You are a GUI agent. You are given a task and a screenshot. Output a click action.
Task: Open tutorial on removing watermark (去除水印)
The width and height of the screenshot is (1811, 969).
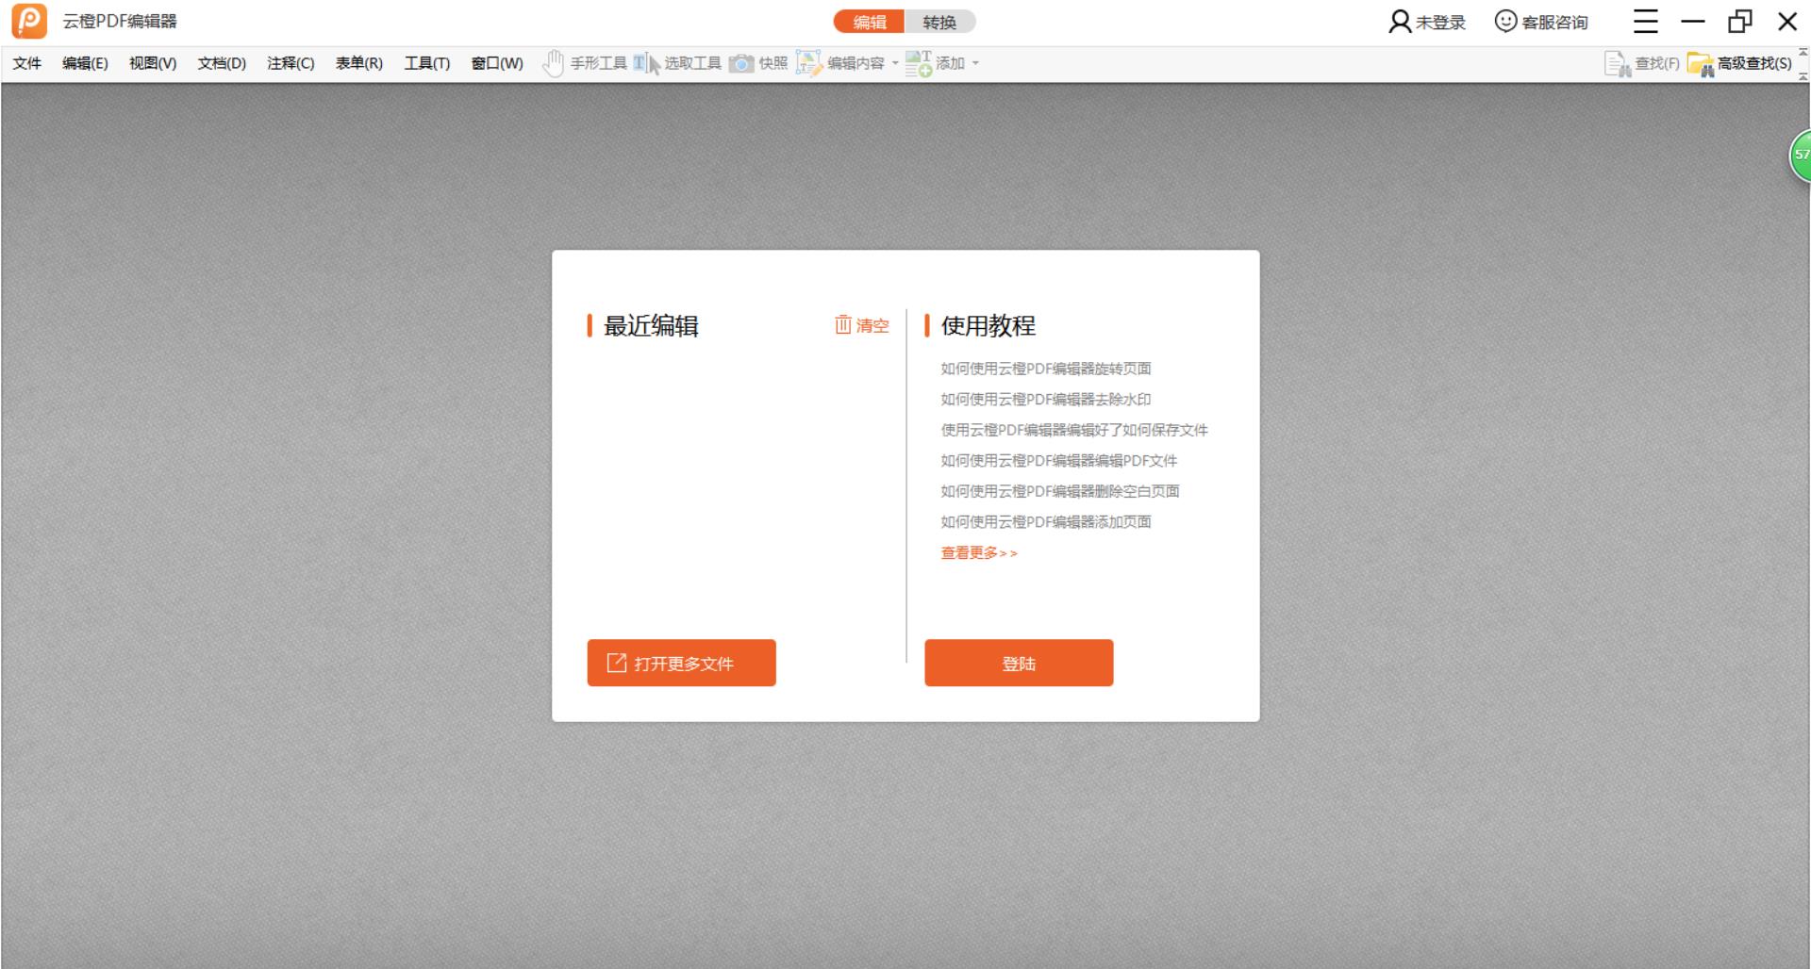pyautogui.click(x=1046, y=399)
